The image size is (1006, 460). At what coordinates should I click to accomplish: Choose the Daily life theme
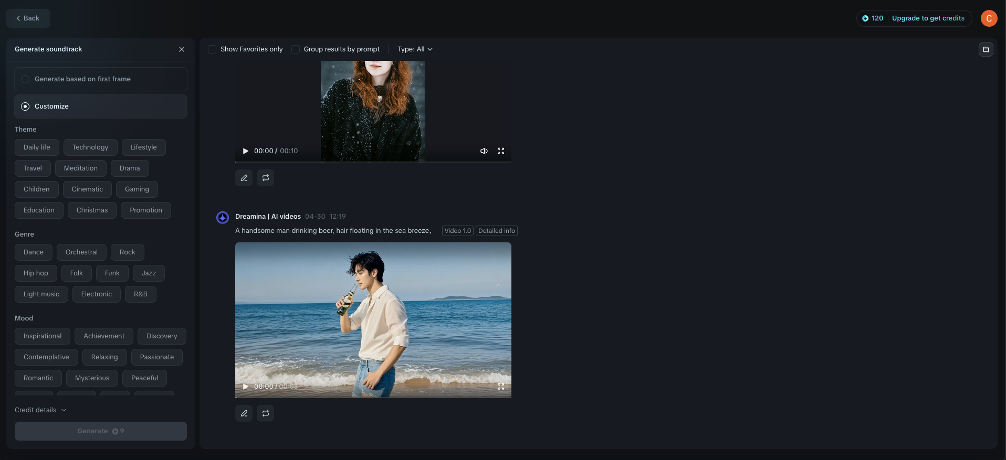tap(37, 147)
